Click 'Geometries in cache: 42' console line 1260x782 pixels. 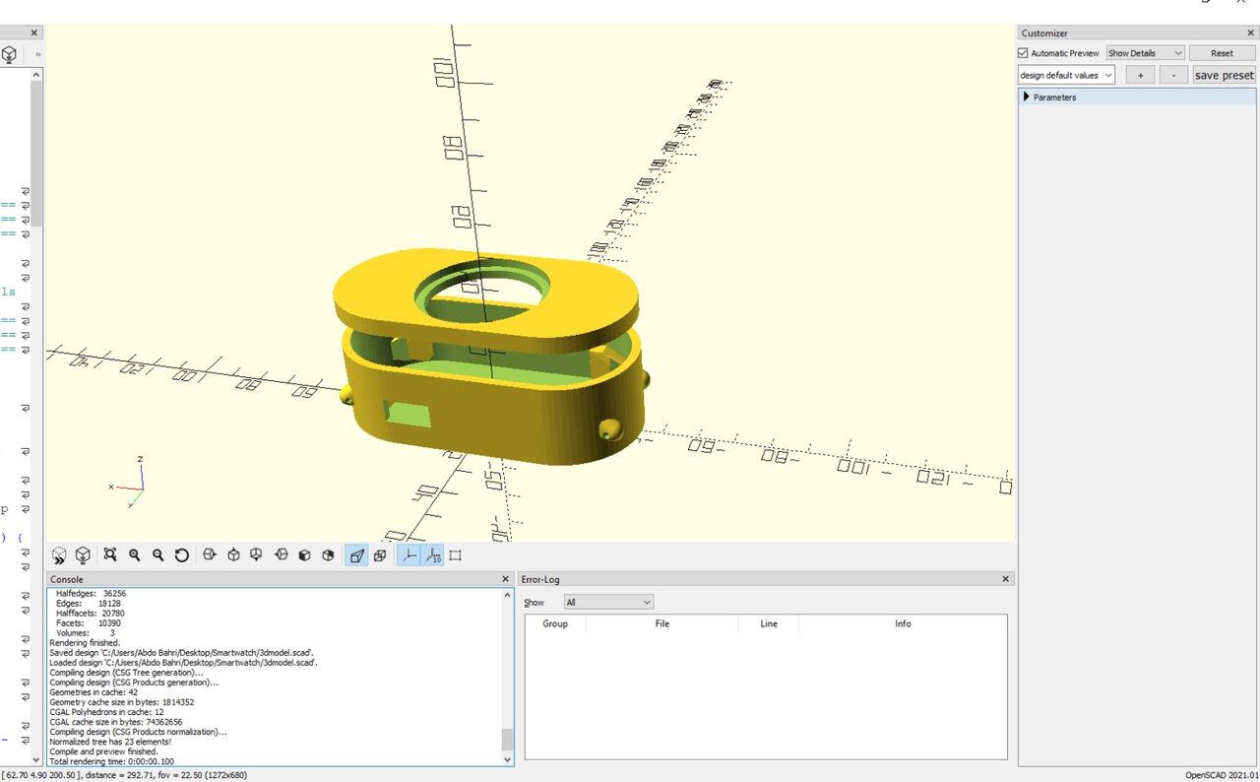coord(94,692)
